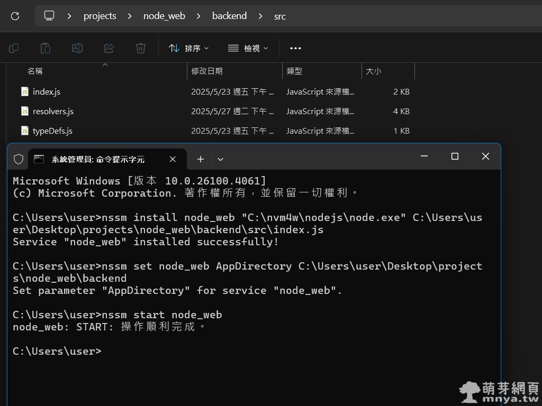Click the copy icon in toolbar

[x=14, y=48]
